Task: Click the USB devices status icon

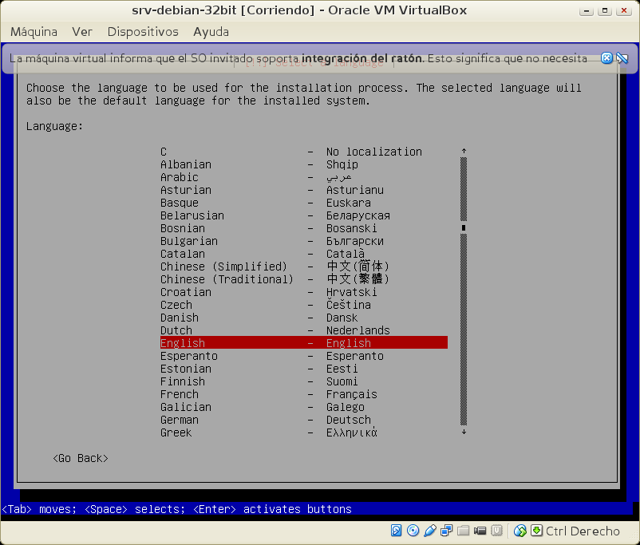Action: 430,531
